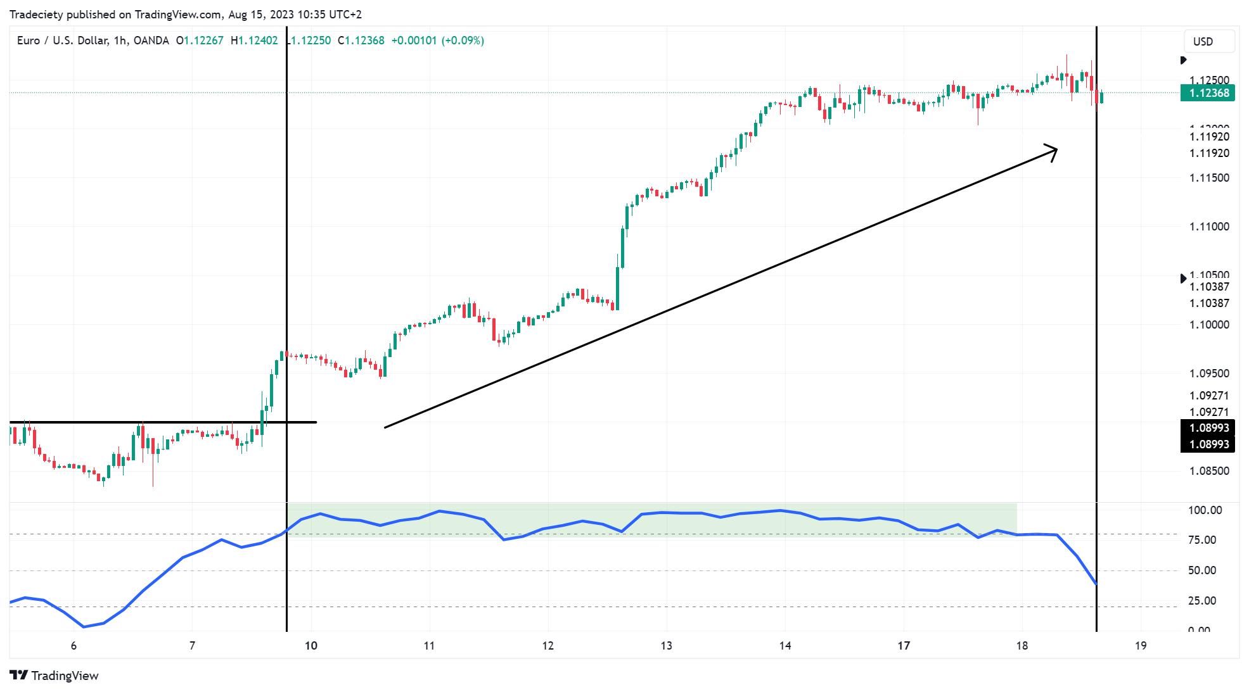Click the TradingView logo in the bottom corner
The width and height of the screenshot is (1249, 692).
click(54, 676)
